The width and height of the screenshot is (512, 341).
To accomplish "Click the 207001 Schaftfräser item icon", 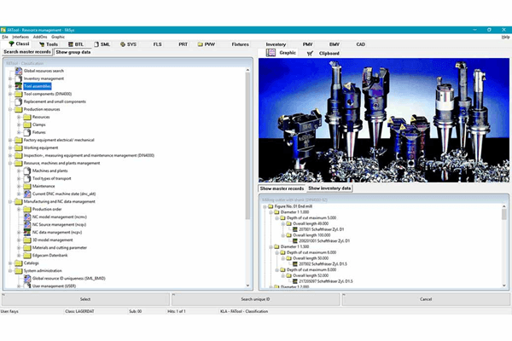I will pos(295,229).
